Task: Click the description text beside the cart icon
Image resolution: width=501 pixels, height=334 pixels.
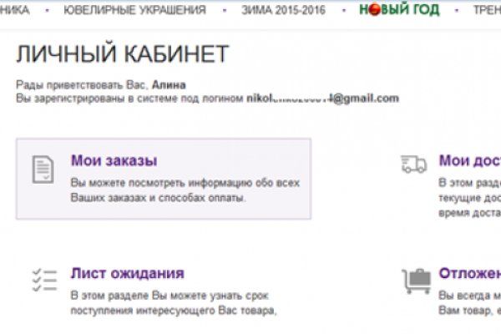Action: [x=469, y=304]
